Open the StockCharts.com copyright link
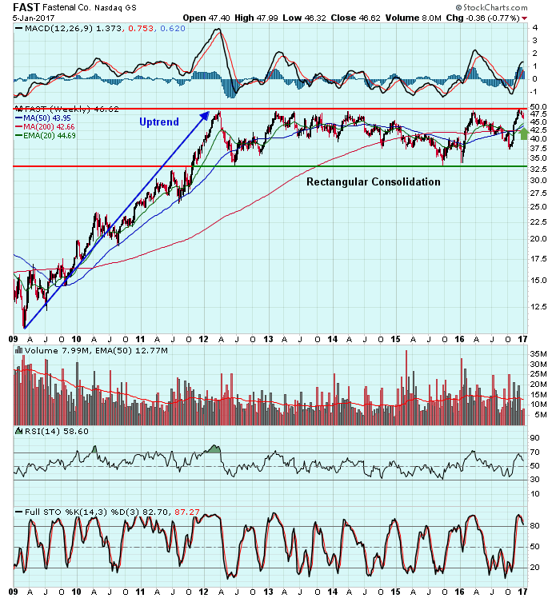The height and width of the screenshot is (598, 560). point(492,8)
